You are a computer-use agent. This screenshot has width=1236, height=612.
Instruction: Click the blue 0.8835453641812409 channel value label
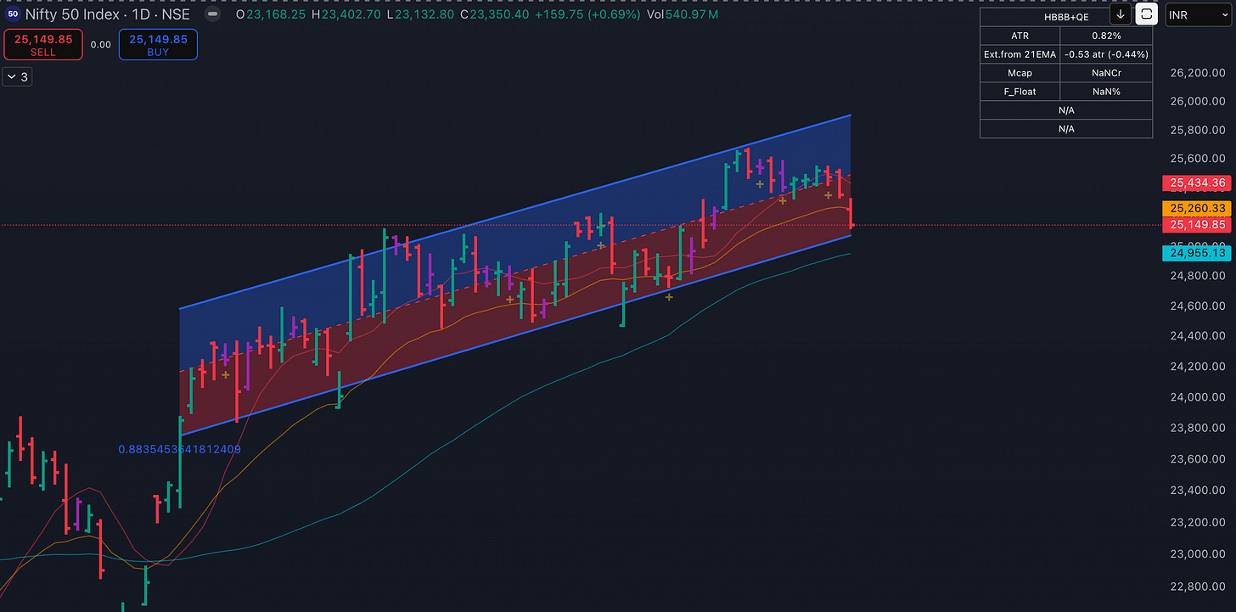tap(180, 449)
